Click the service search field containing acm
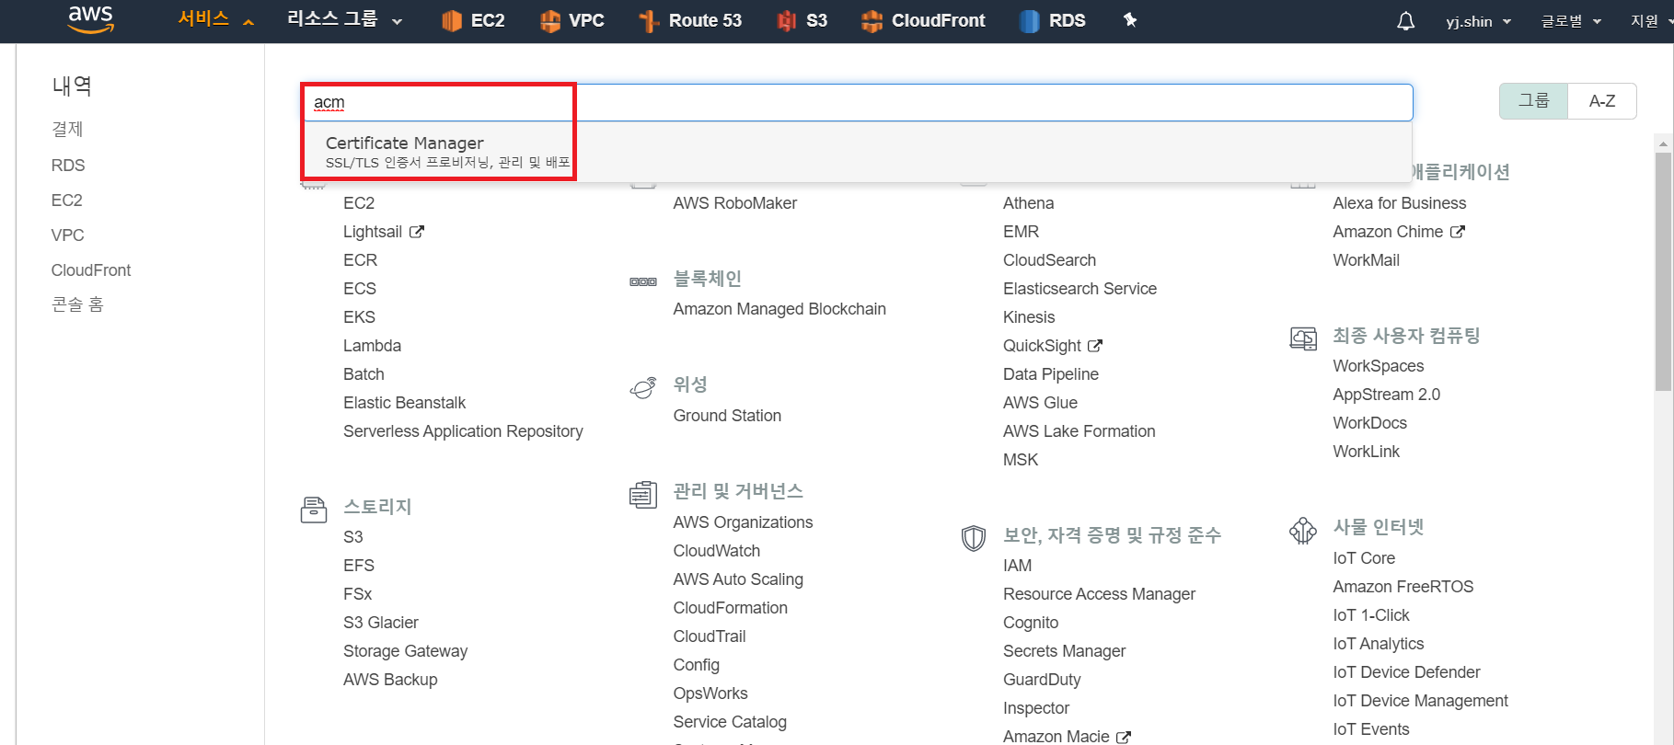Image resolution: width=1674 pixels, height=745 pixels. click(x=858, y=102)
